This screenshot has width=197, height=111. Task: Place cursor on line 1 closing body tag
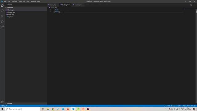pyautogui.click(x=56, y=10)
